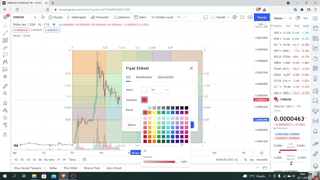This screenshot has width=320, height=180.
Task: Expand the İzleme watchlist dropdown
Action: tap(279, 18)
